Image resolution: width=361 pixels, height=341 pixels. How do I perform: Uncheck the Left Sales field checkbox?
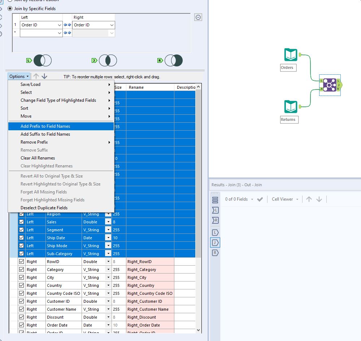(21, 222)
